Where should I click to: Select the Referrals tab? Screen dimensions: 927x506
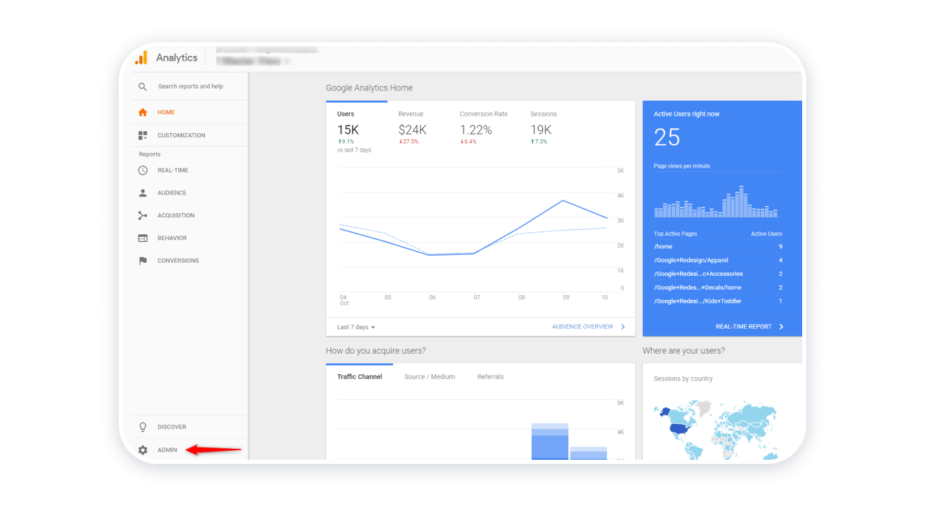coord(490,376)
